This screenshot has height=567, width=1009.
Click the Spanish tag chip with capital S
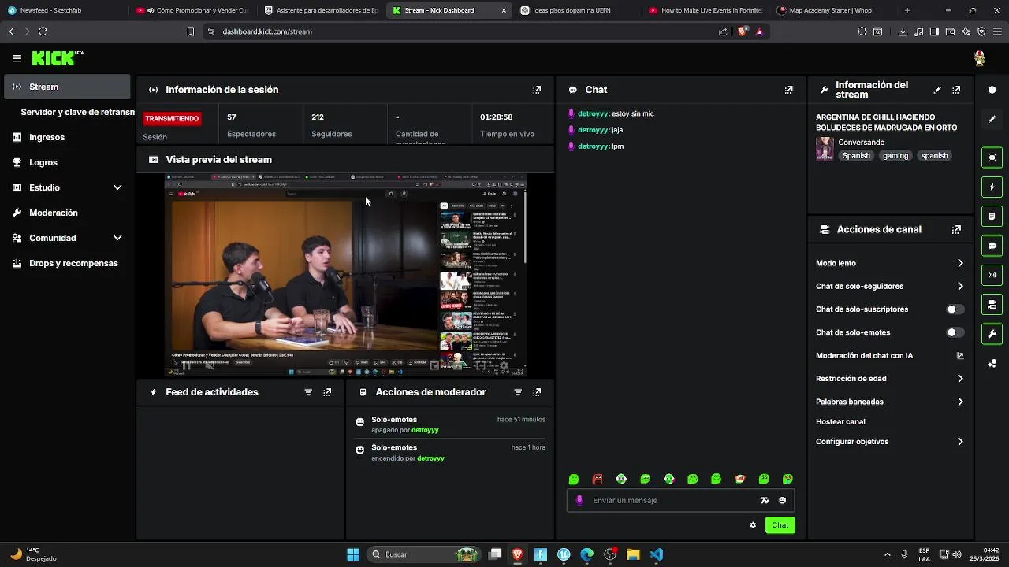tap(856, 156)
